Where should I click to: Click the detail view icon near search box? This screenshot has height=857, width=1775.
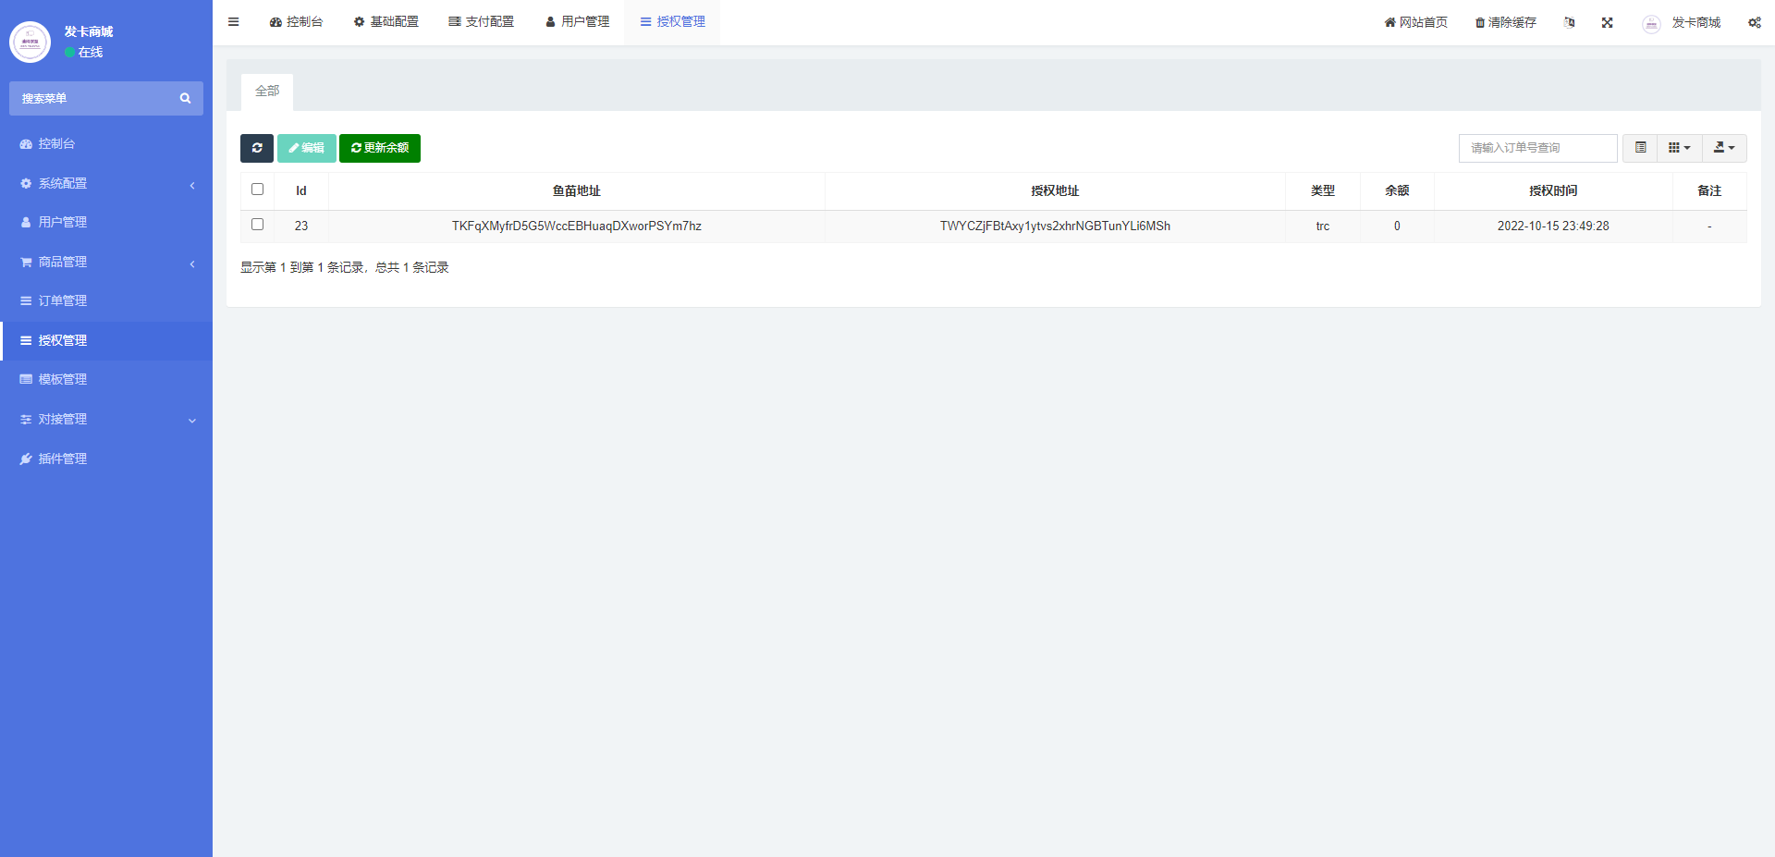pyautogui.click(x=1640, y=148)
